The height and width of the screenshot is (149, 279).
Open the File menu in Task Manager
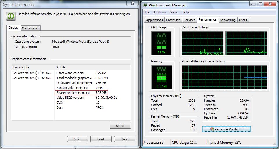[x=147, y=12]
